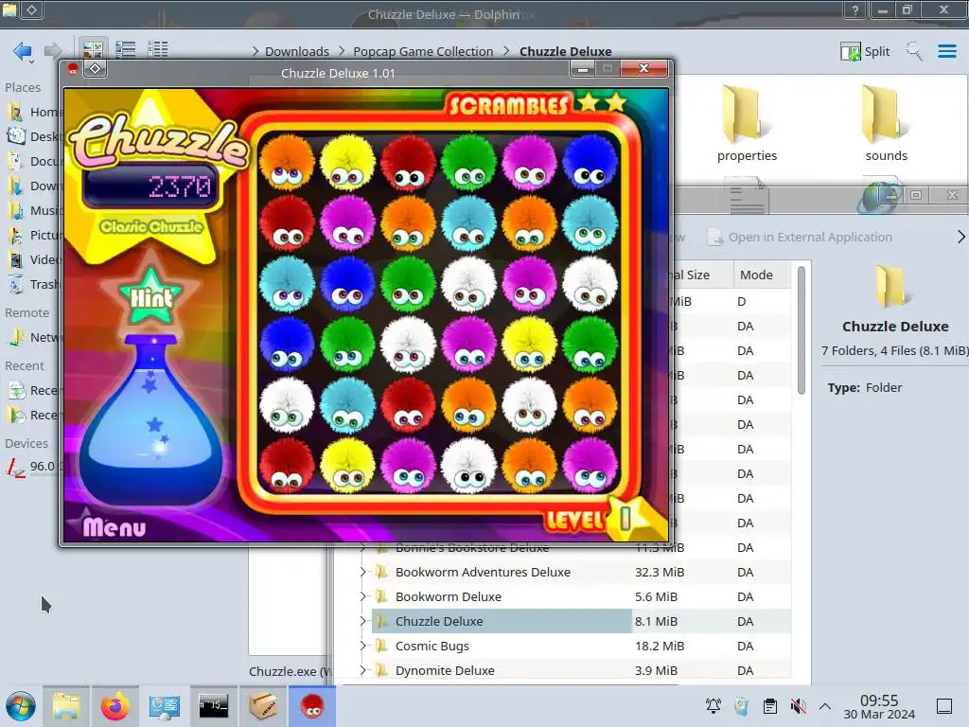Launch Firefox from the taskbar
The height and width of the screenshot is (727, 969).
pos(115,706)
